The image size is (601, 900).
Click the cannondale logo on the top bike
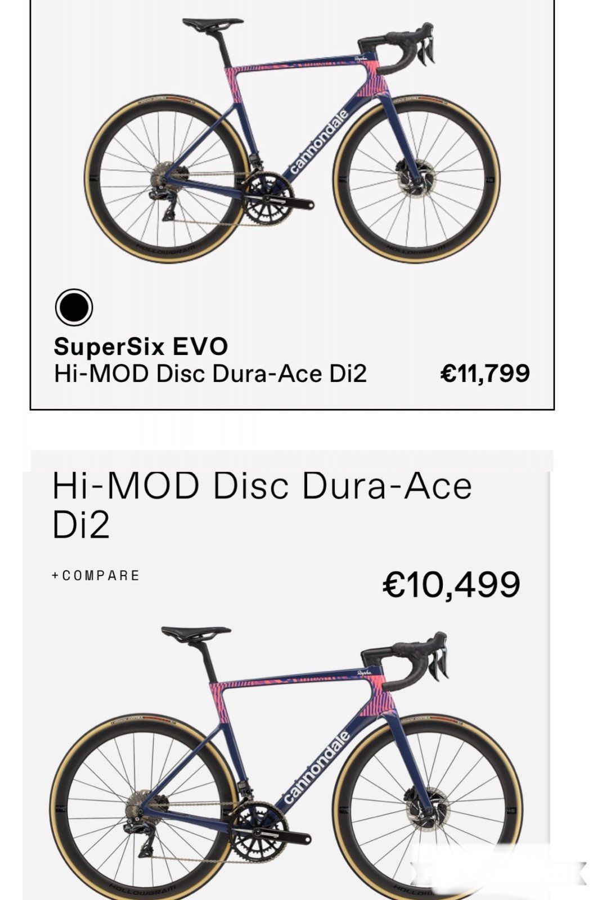click(x=319, y=142)
